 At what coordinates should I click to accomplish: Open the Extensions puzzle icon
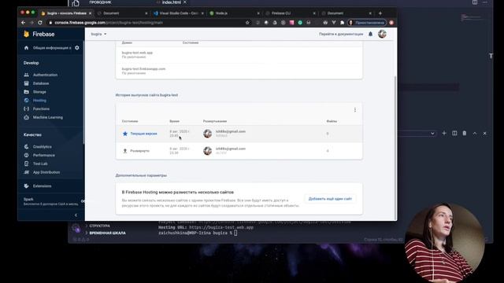(342, 23)
